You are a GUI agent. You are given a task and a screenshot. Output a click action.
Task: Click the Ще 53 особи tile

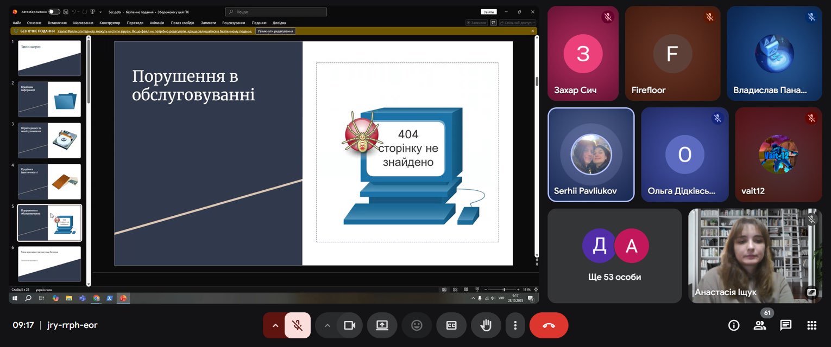pos(614,256)
